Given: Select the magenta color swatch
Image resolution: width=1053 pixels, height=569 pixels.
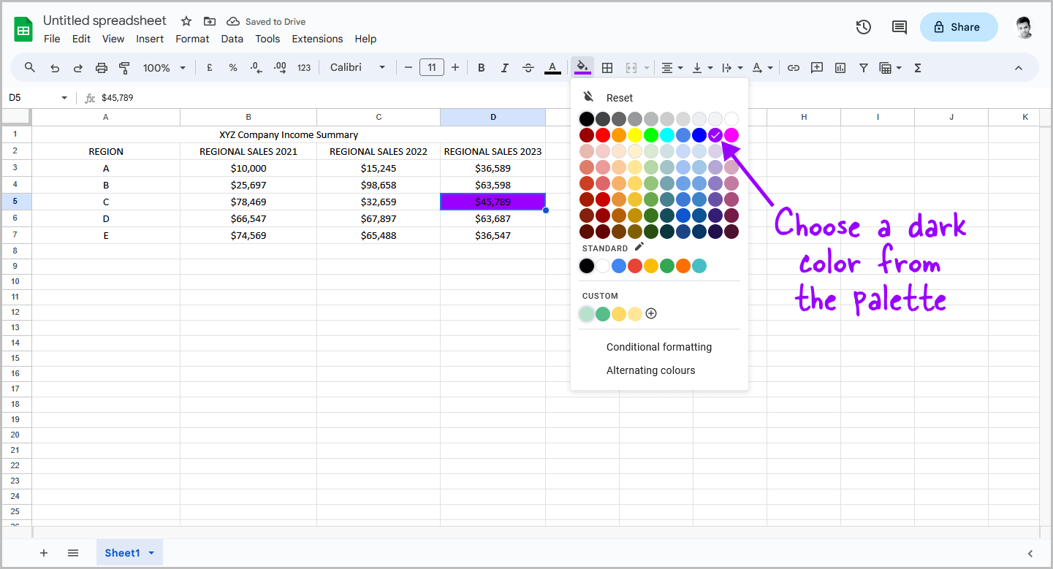Looking at the screenshot, I should [731, 134].
